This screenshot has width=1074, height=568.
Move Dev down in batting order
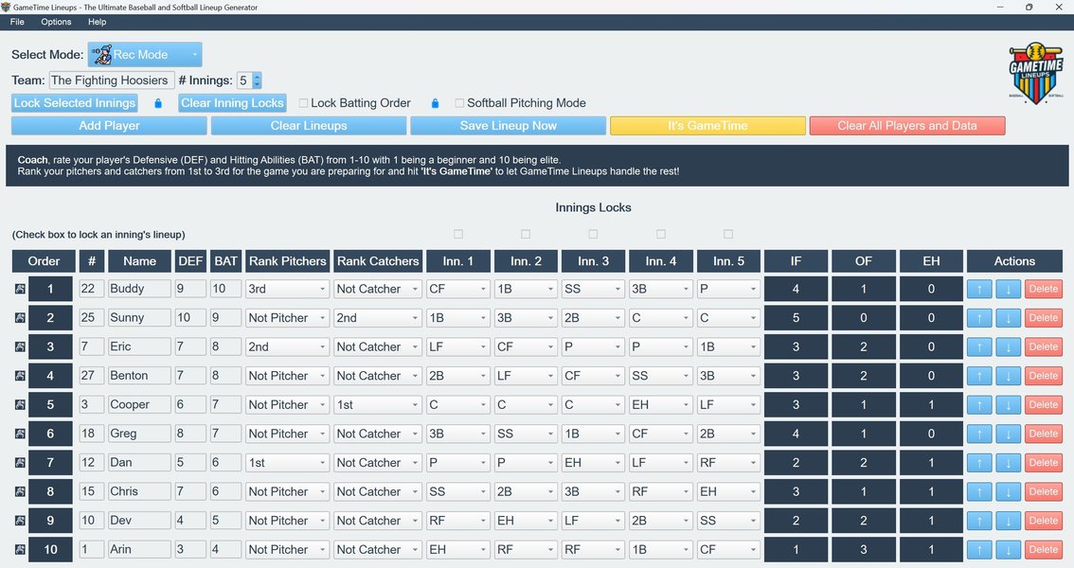(1009, 520)
